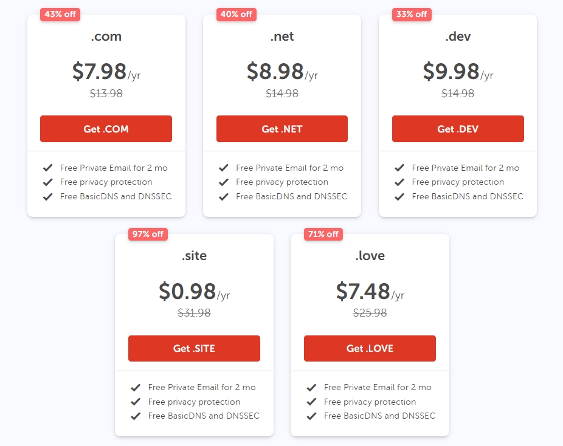Click the .dev Free BasicDNS and DNSSEC checkmark
The height and width of the screenshot is (446, 563).
399,197
